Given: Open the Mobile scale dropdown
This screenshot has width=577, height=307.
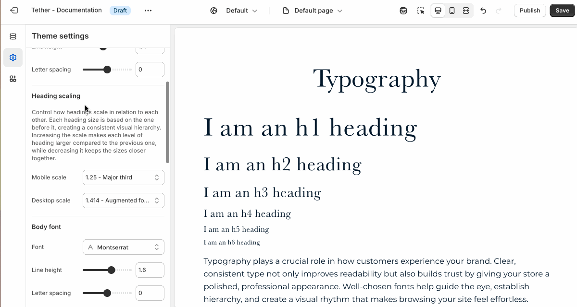Looking at the screenshot, I should coord(124,177).
